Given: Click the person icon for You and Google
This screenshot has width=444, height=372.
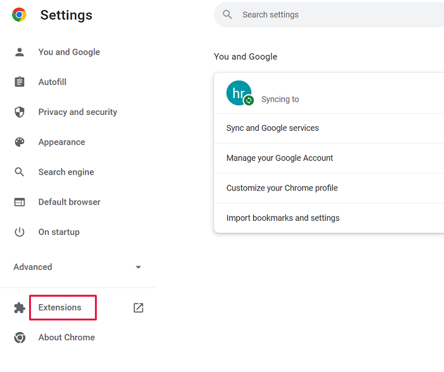Looking at the screenshot, I should (x=20, y=52).
